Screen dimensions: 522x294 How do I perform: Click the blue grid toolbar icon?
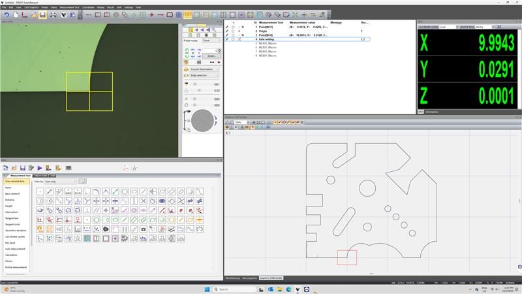[x=179, y=14]
